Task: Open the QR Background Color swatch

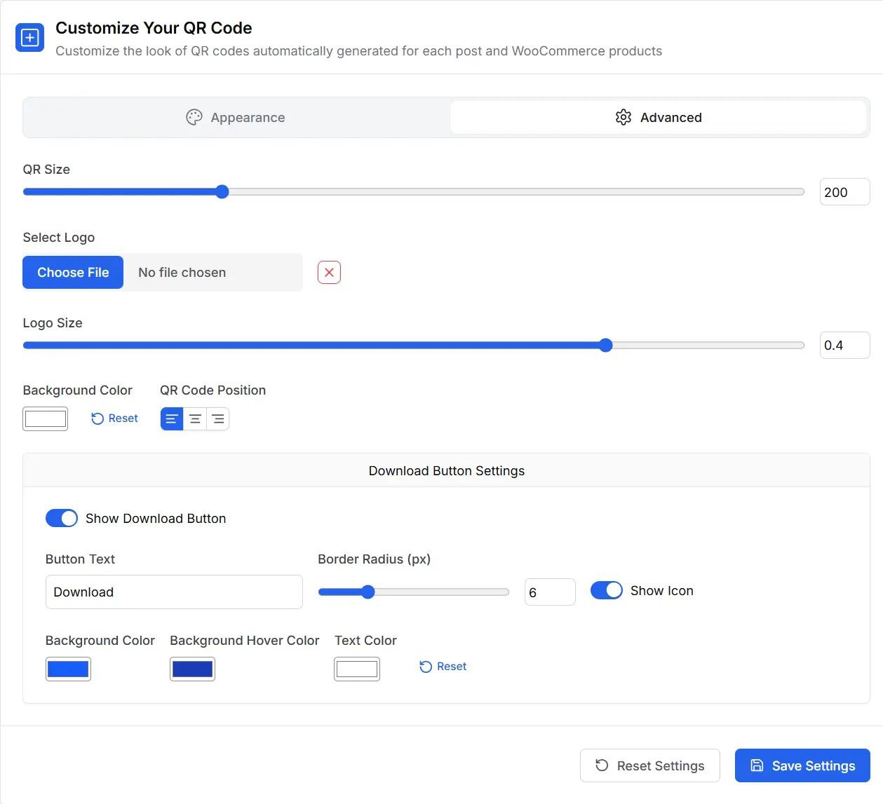Action: point(46,419)
